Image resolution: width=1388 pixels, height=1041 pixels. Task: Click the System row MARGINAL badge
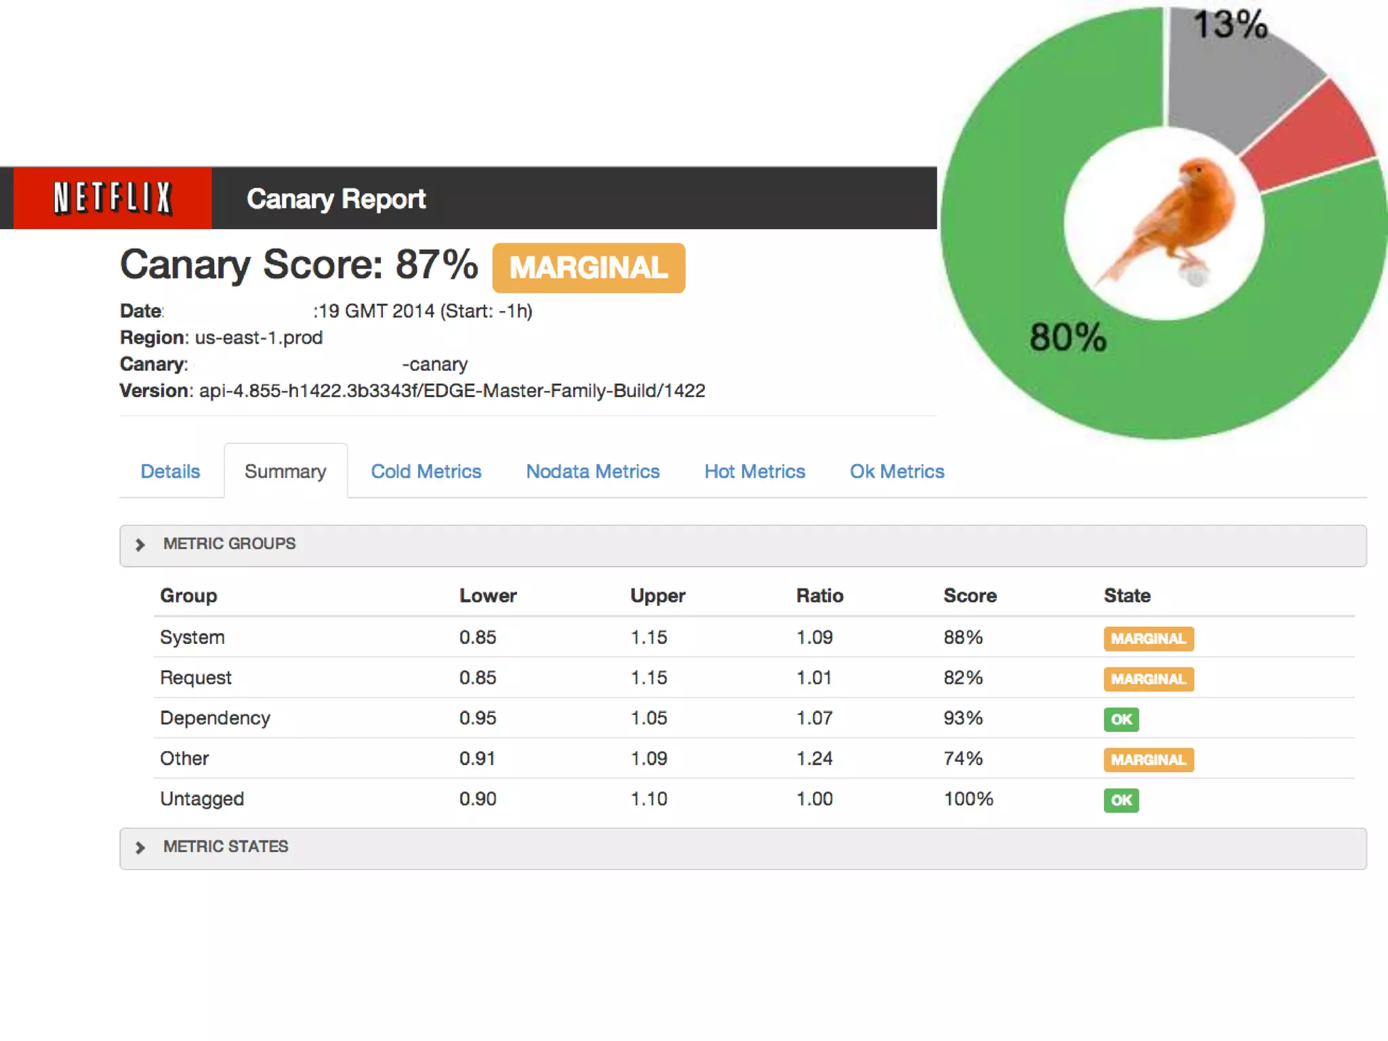(1148, 638)
